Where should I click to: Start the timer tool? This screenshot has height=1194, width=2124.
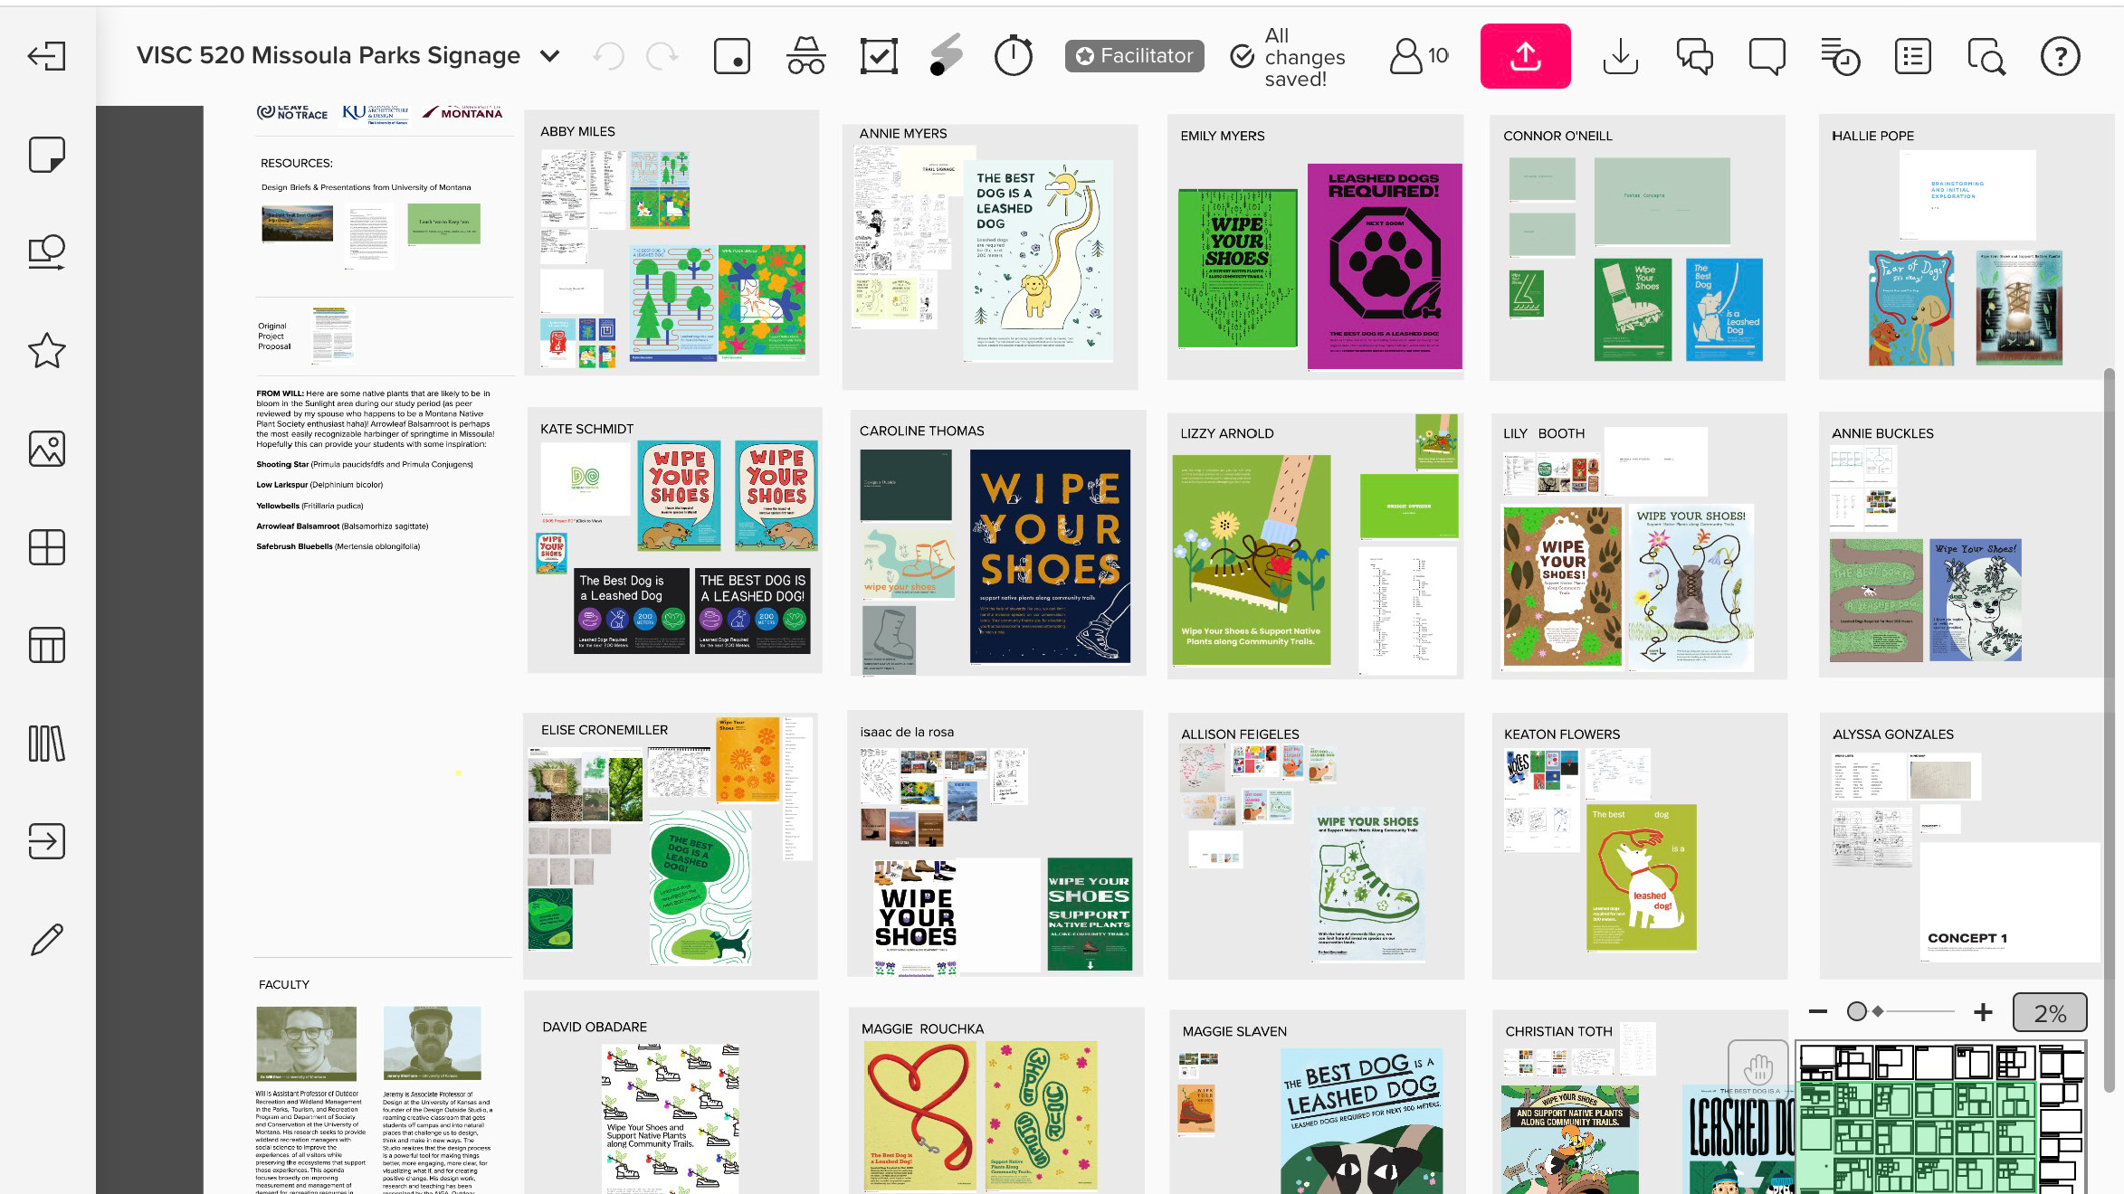pos(1013,56)
